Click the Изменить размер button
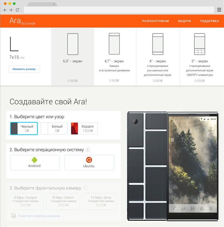The image size is (224, 227). pos(25,69)
